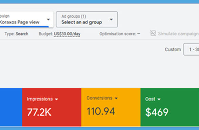Expand the Cost metric dropdown arrow
Image resolution: width=199 pixels, height=130 pixels.
(x=159, y=99)
